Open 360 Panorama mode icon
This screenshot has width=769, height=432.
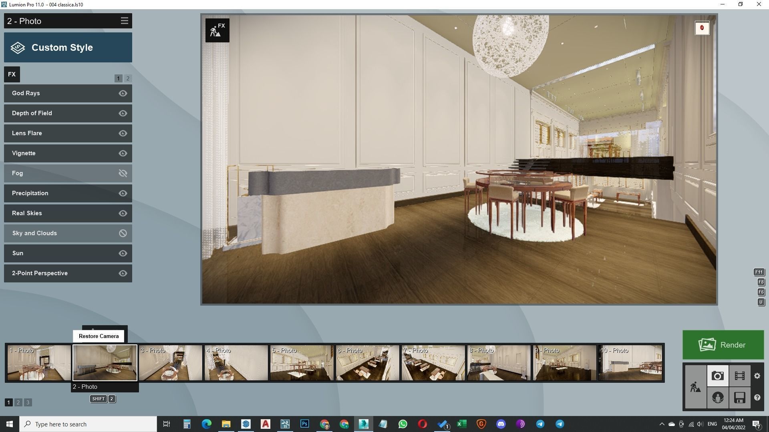pos(717,398)
